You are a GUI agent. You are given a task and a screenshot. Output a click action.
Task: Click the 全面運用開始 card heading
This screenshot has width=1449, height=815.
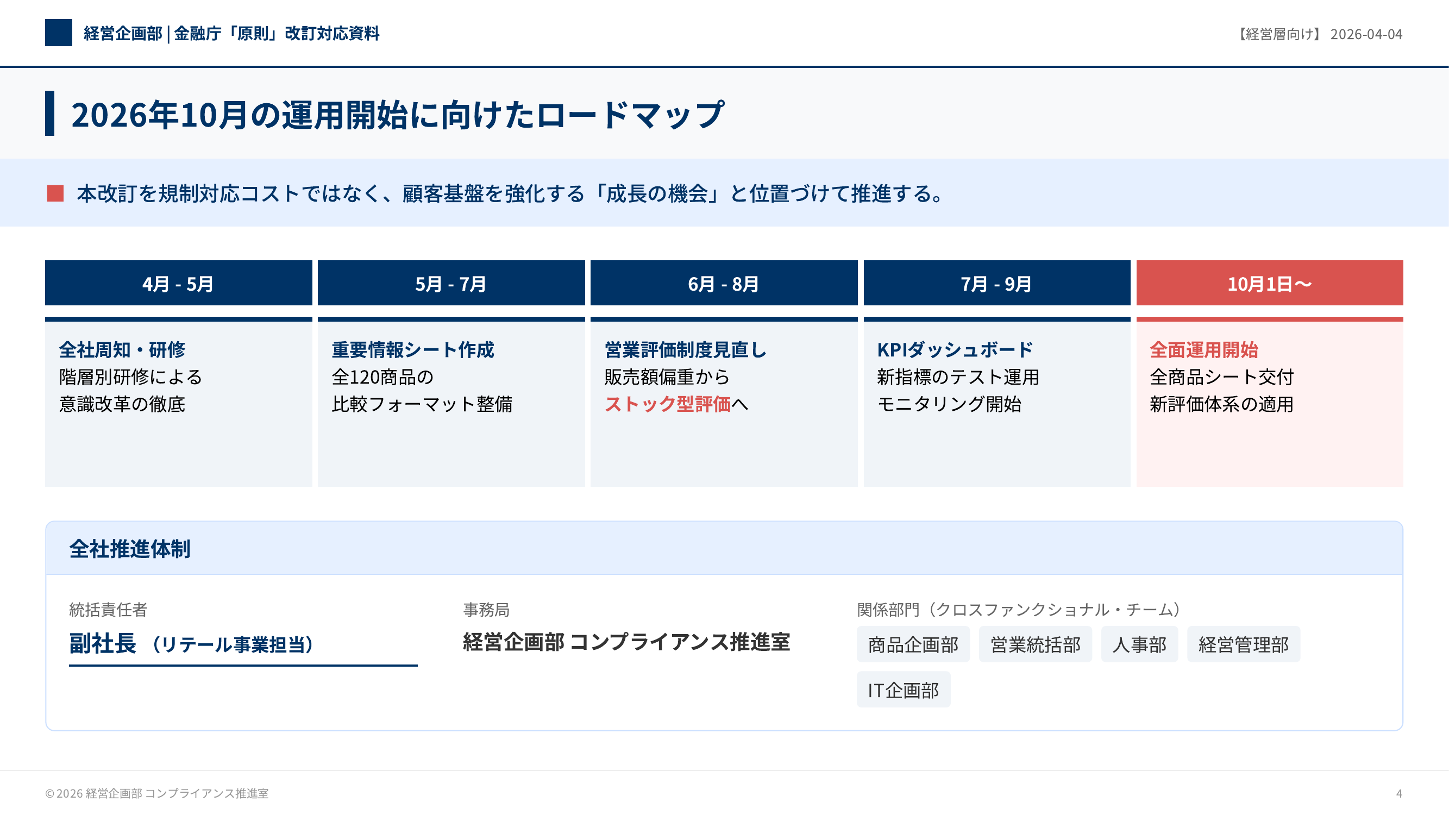coord(1204,350)
